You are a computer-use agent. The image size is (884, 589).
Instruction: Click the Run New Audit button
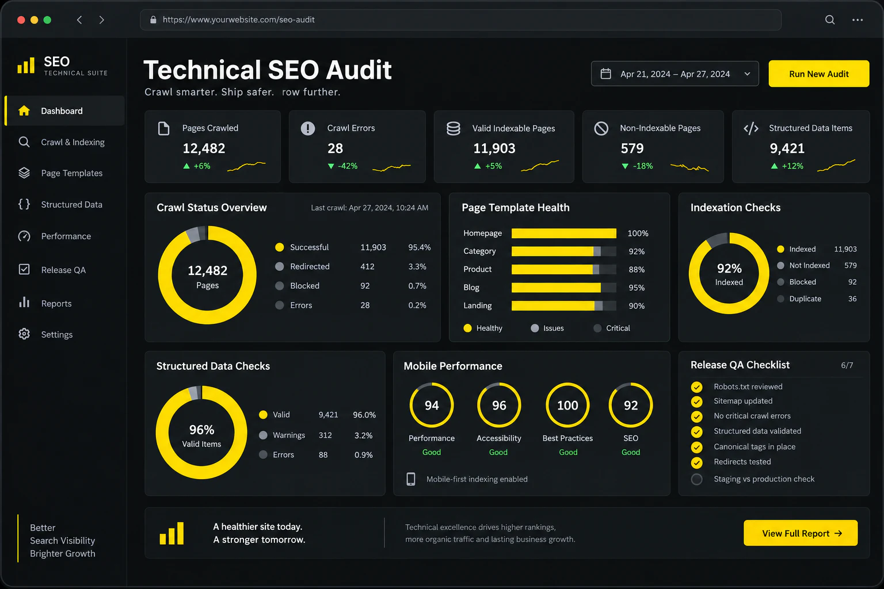coord(819,74)
